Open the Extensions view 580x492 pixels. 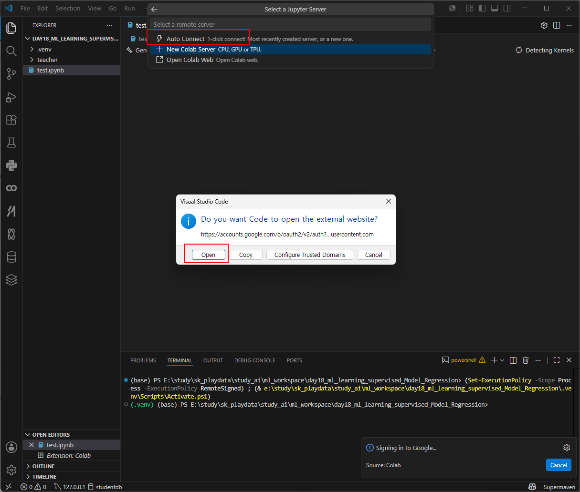(x=11, y=120)
